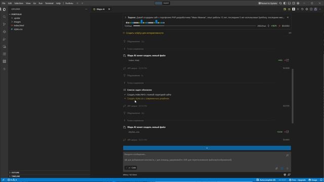The width and height of the screenshot is (324, 182).
Task: Click the context usage progress bar
Action: click(194, 26)
